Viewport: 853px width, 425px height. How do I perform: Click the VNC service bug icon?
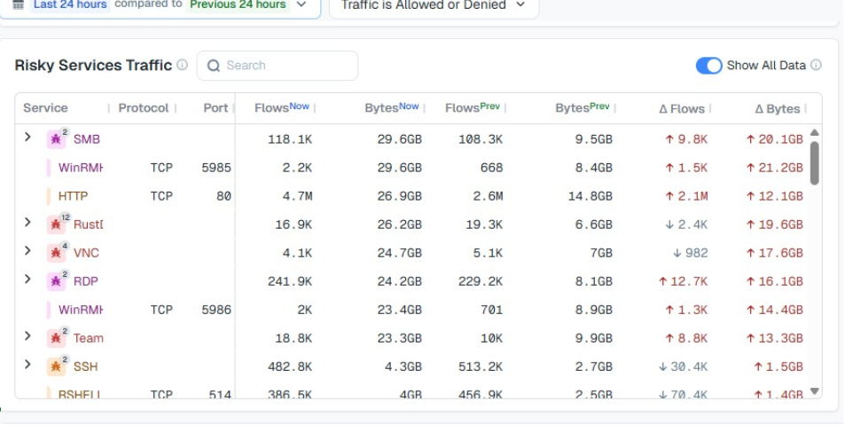click(56, 253)
